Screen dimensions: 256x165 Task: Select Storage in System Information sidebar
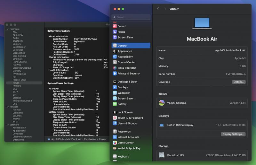point(17,98)
